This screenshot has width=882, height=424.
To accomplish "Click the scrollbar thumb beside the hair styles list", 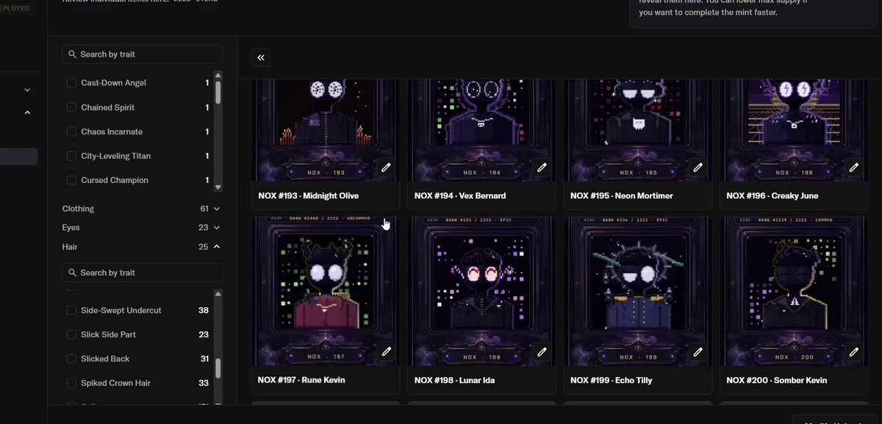I will click(x=218, y=368).
